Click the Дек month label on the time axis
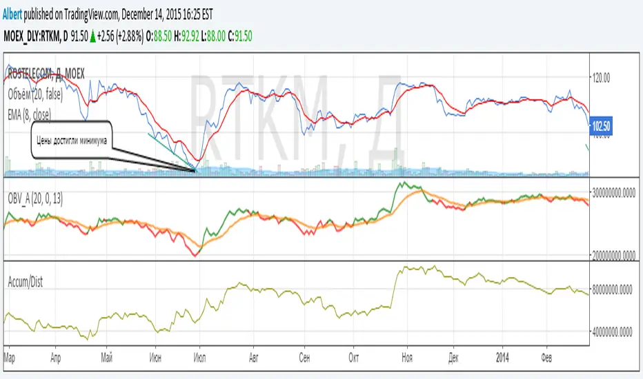 (453, 358)
